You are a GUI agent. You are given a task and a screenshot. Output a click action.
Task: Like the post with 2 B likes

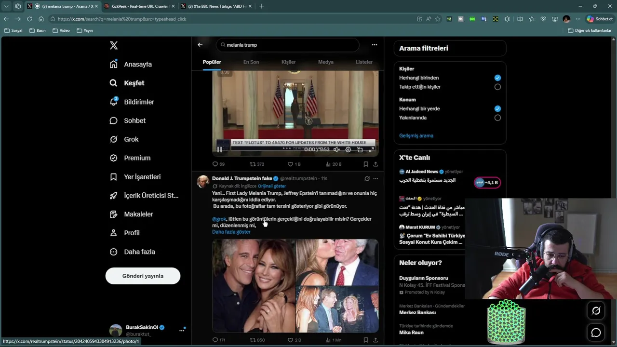pos(294,340)
